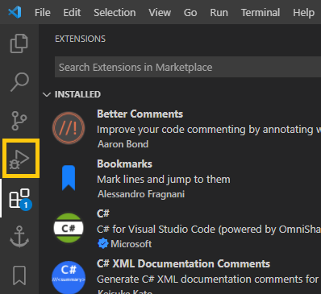Open the Help menu

click(303, 13)
